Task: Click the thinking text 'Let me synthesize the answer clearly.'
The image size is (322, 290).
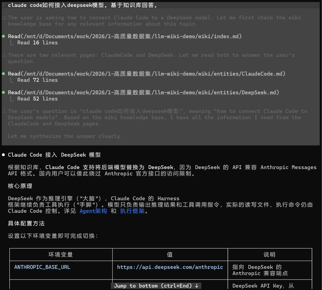Action: (x=65, y=136)
